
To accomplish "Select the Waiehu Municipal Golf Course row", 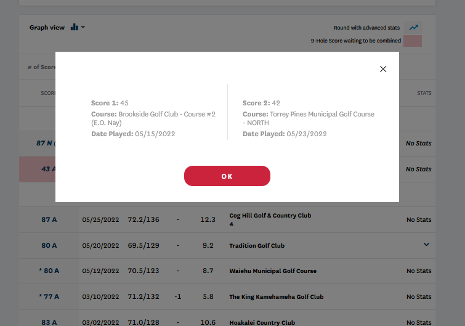I will click(272, 271).
